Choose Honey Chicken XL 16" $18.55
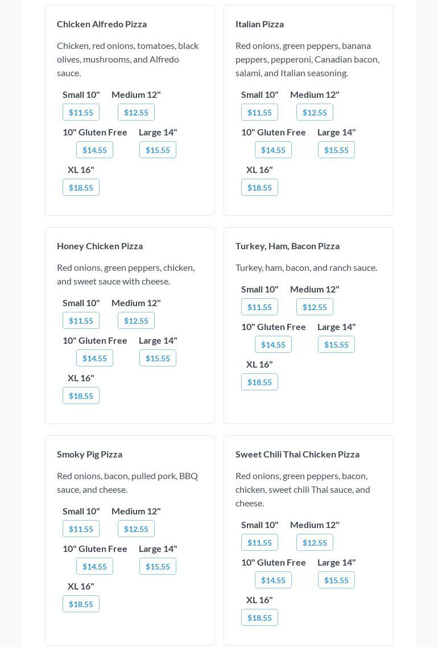 81,395
